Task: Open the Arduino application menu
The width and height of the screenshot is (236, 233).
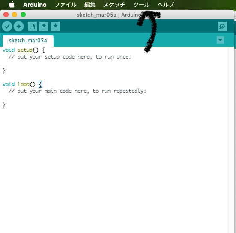Action: (35, 5)
